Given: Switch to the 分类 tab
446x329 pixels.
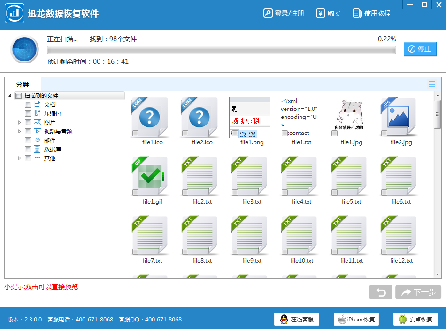Looking at the screenshot, I should (23, 85).
